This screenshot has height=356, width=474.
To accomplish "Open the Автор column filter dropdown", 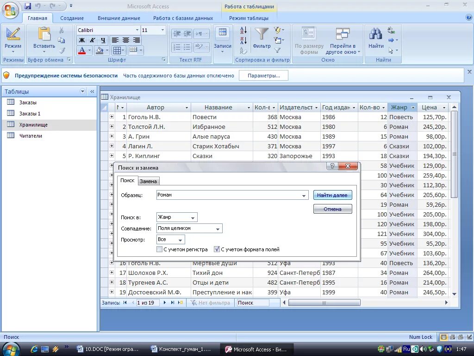I will click(187, 108).
